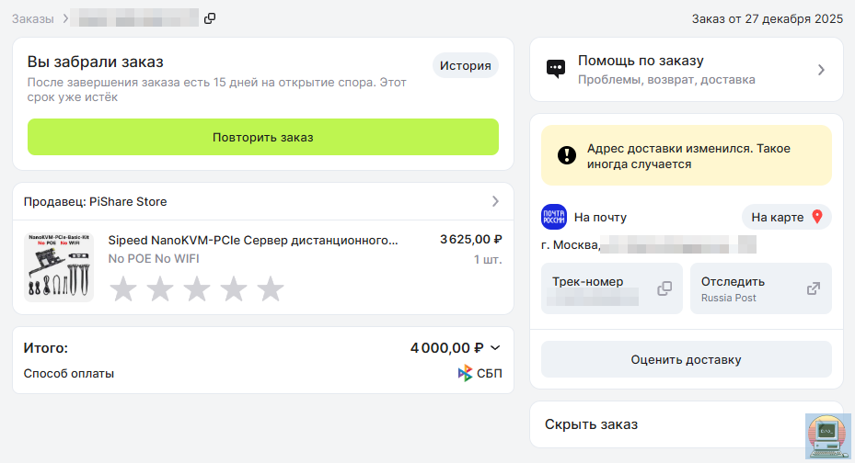The height and width of the screenshot is (463, 855).
Task: Open the NanoKVM product thumbnail
Action: [x=59, y=266]
